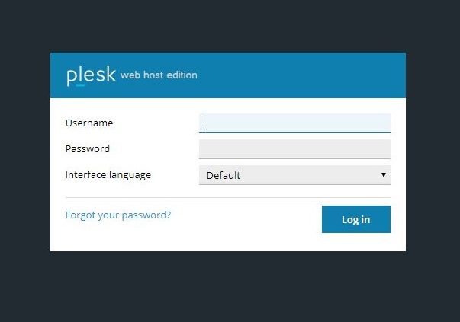Focus the Username input field

click(x=294, y=123)
